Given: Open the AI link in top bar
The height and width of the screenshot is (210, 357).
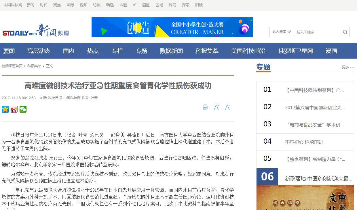Looking at the screenshot, I should click(134, 5).
